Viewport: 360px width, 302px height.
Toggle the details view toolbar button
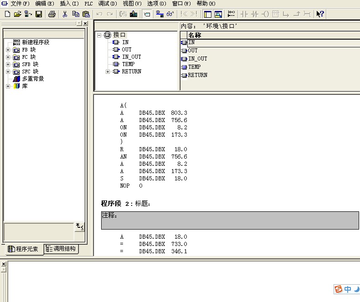218,14
